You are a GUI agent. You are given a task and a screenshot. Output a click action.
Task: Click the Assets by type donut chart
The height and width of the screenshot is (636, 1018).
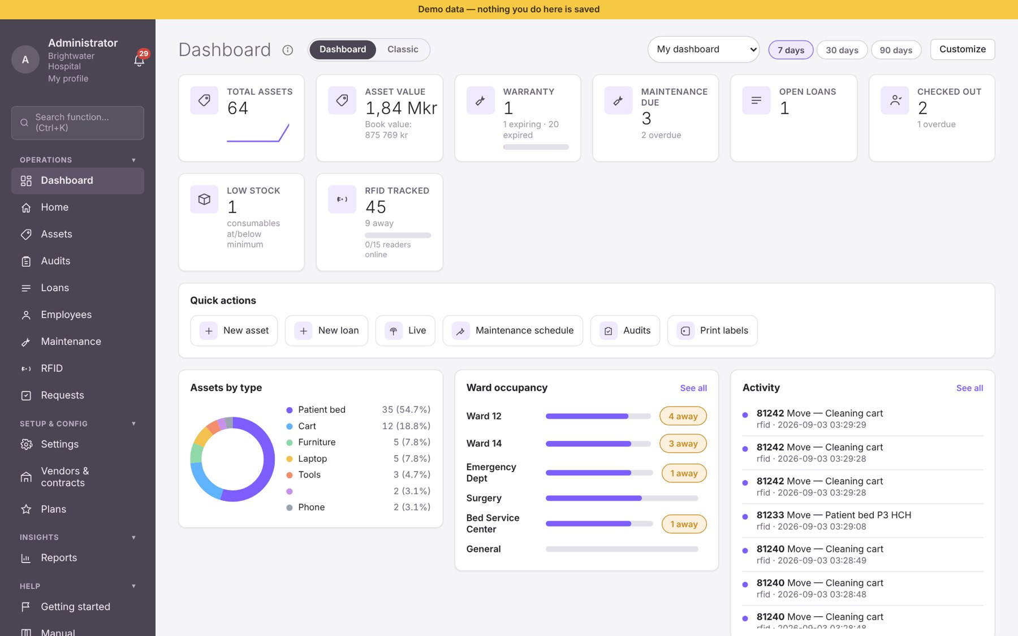(x=232, y=459)
